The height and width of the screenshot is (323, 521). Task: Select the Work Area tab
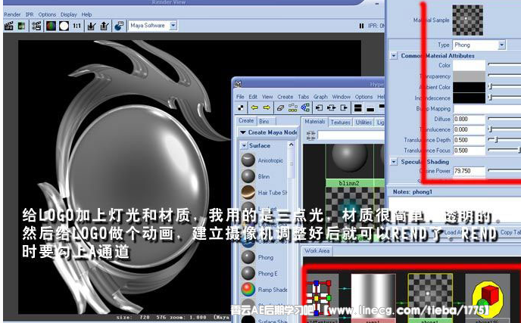317,251
